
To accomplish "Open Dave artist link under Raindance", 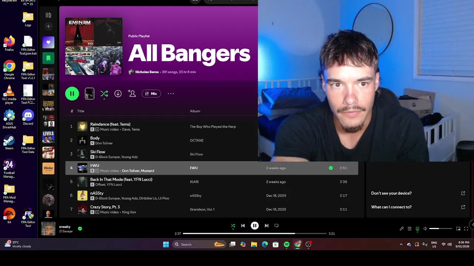I will click(x=126, y=130).
